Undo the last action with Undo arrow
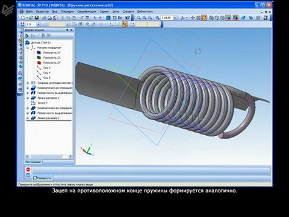This screenshot has width=289, height=217. point(95,18)
